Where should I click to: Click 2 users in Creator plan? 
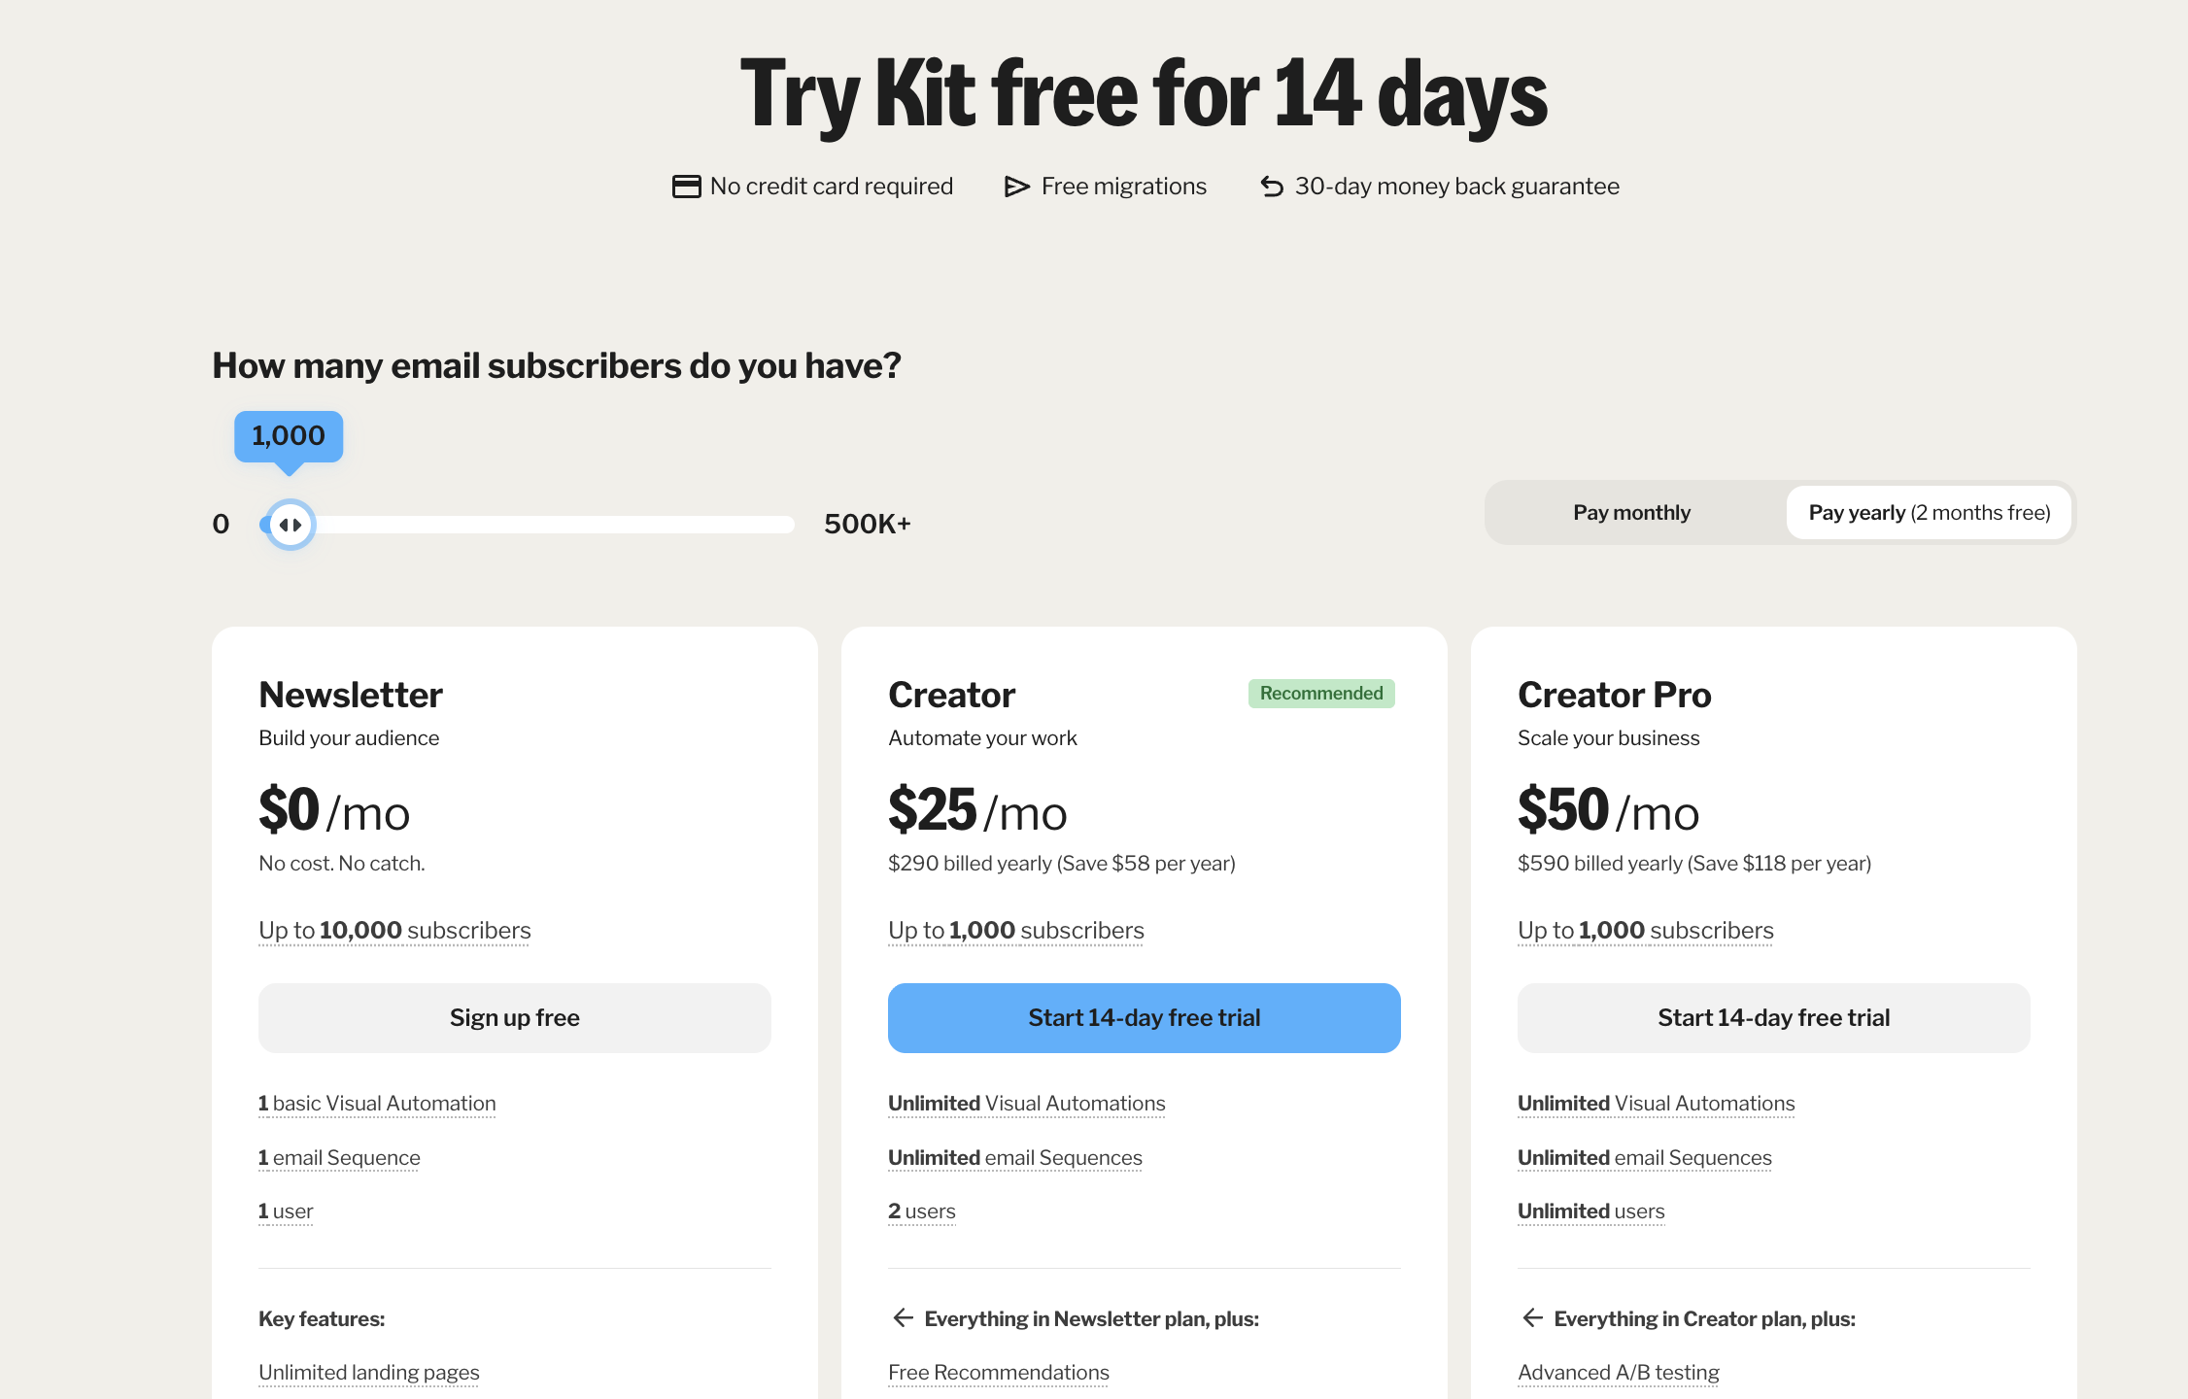922,1211
